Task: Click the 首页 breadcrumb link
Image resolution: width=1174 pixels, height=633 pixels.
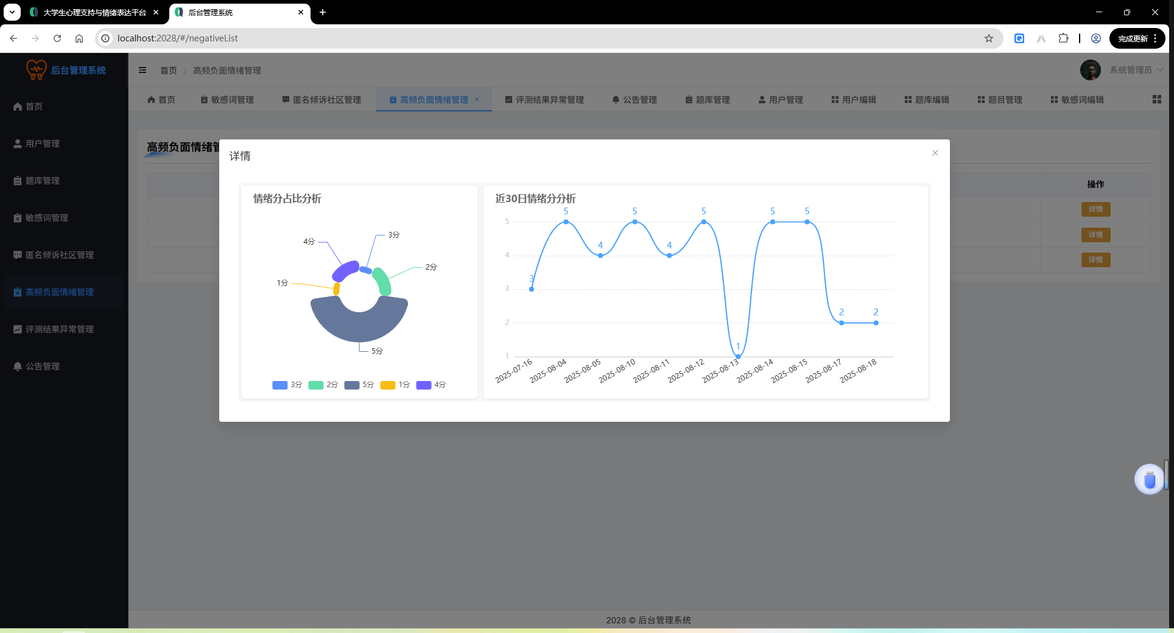Action: point(169,71)
